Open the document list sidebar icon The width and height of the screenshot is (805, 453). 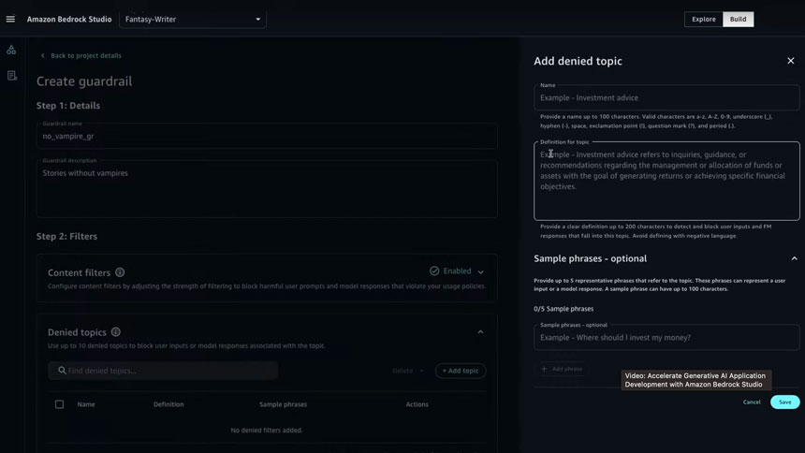[11, 76]
